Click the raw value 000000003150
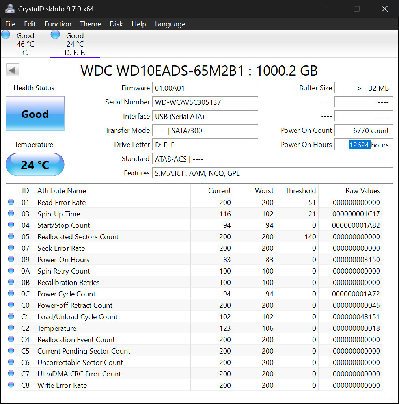 [356, 259]
